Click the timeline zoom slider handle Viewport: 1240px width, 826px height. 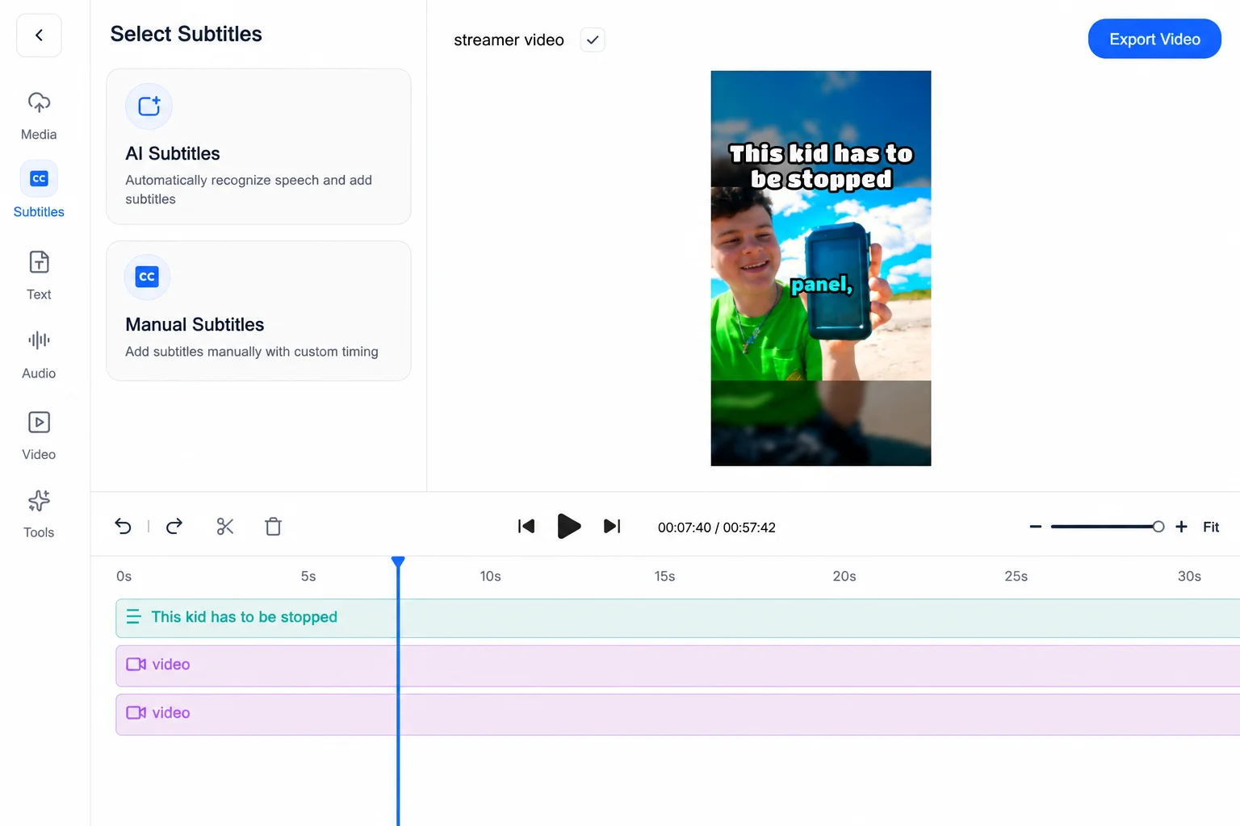click(1158, 527)
